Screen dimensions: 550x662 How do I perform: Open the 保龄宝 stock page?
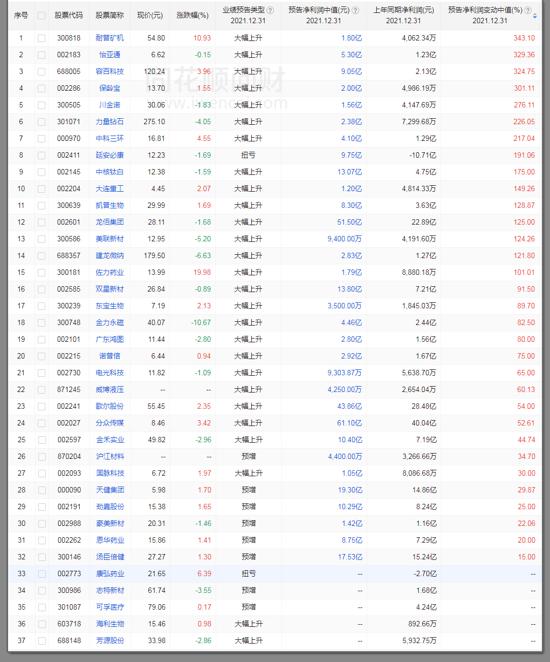point(109,88)
